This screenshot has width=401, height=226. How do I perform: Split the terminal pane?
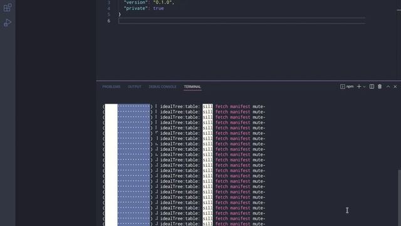pyautogui.click(x=372, y=87)
